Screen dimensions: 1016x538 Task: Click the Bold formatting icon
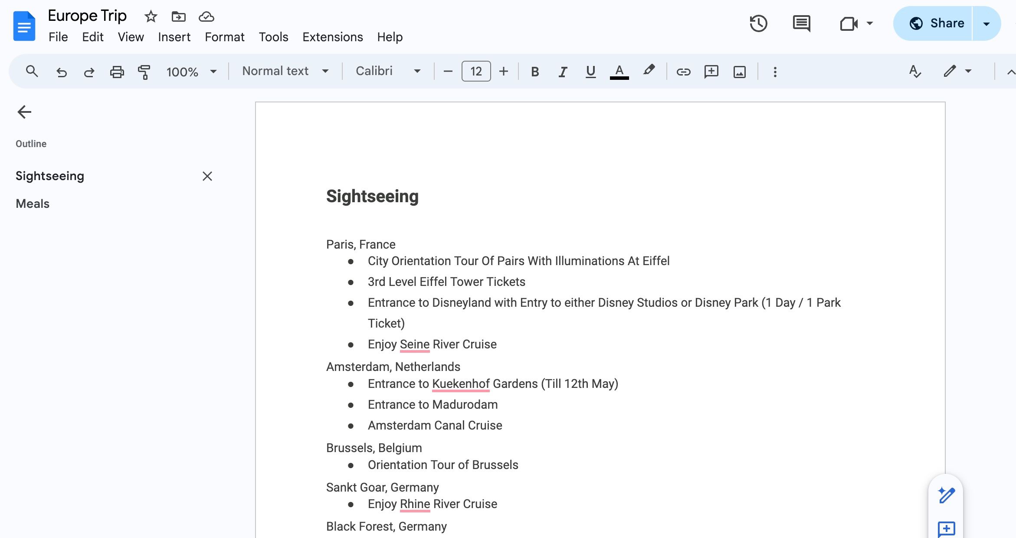[x=535, y=71]
